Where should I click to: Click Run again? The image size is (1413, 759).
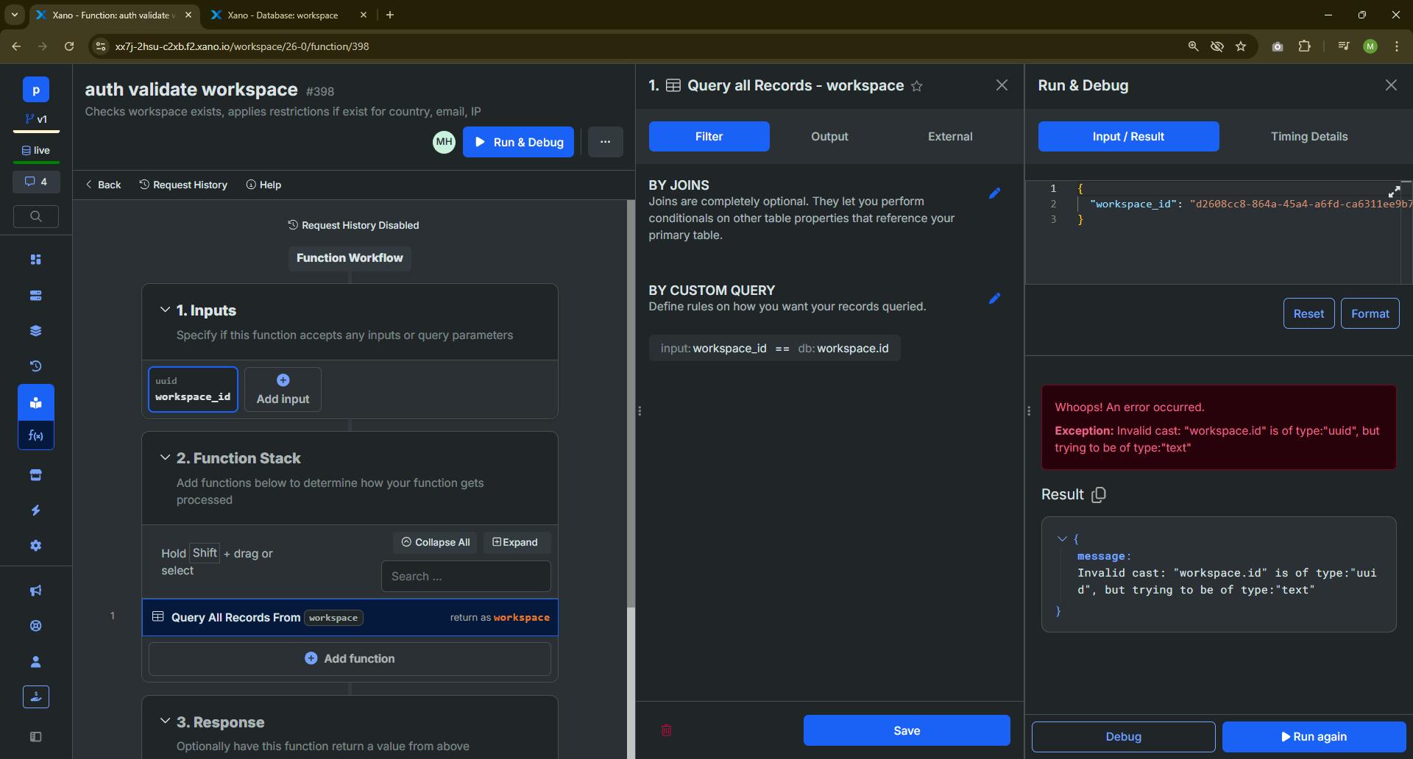pos(1314,737)
